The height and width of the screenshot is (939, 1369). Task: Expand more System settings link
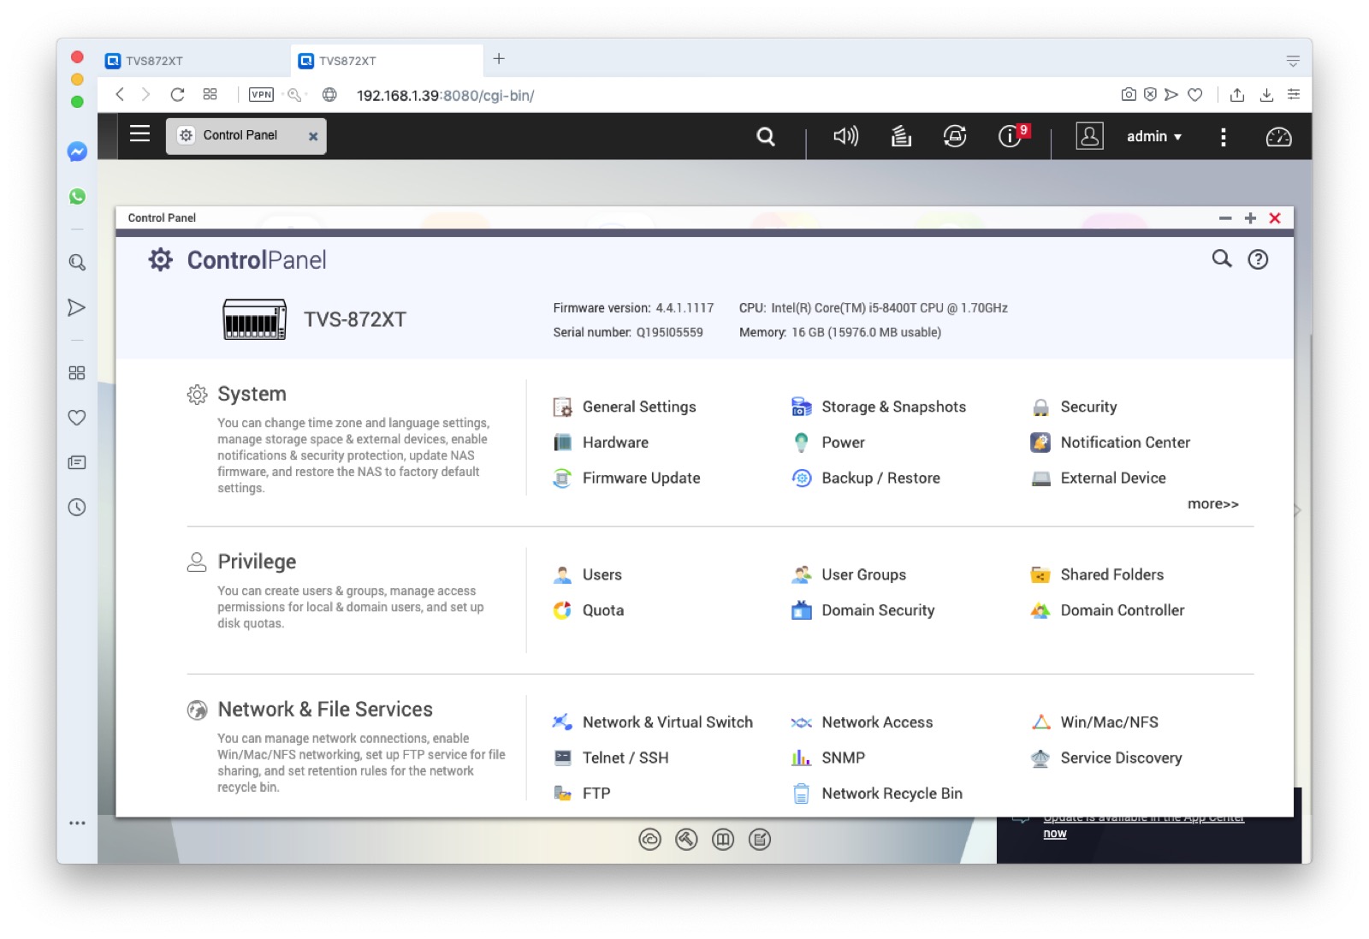click(1212, 504)
